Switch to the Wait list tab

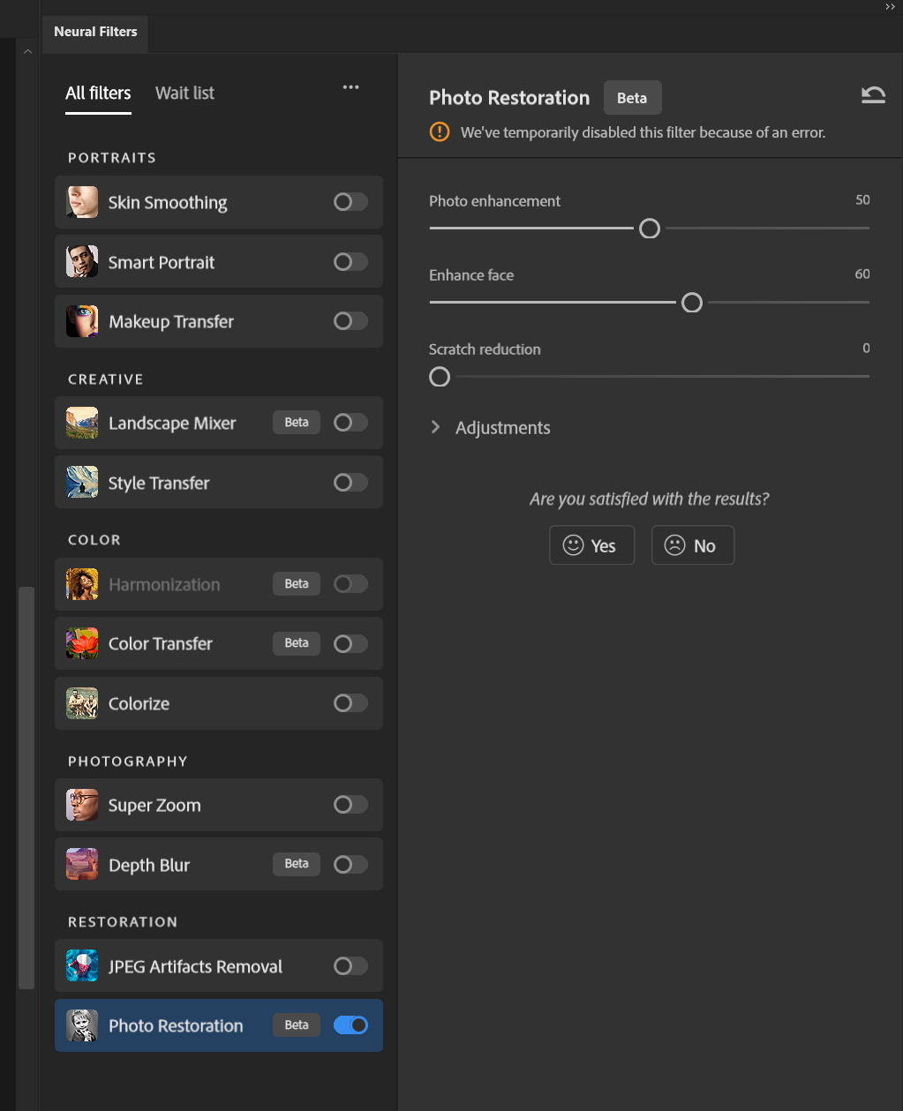[184, 93]
